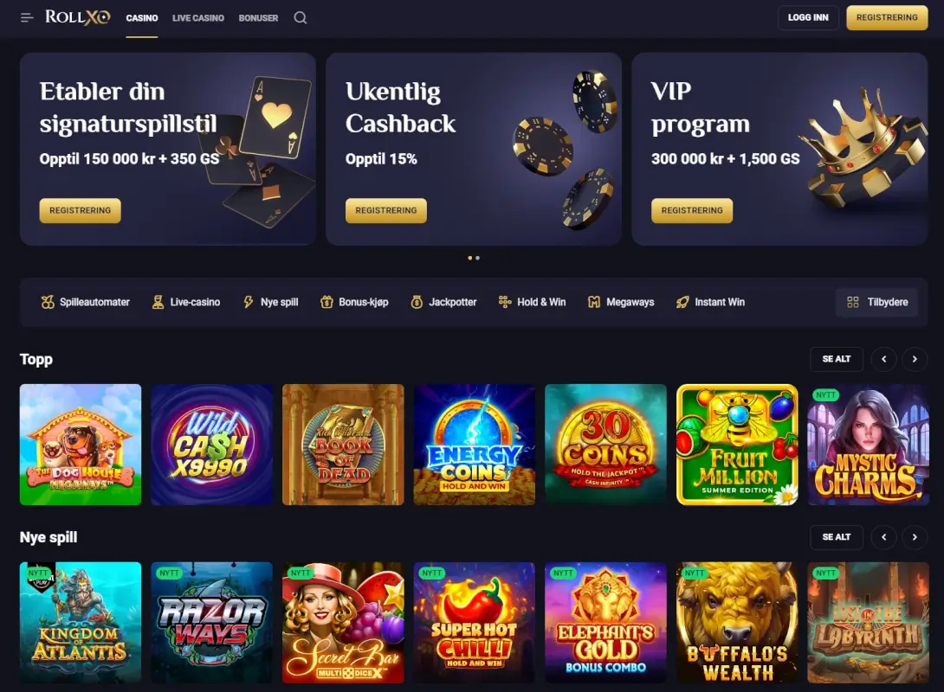
Task: Open the Book of Dead game thumbnail
Action: [x=343, y=445]
